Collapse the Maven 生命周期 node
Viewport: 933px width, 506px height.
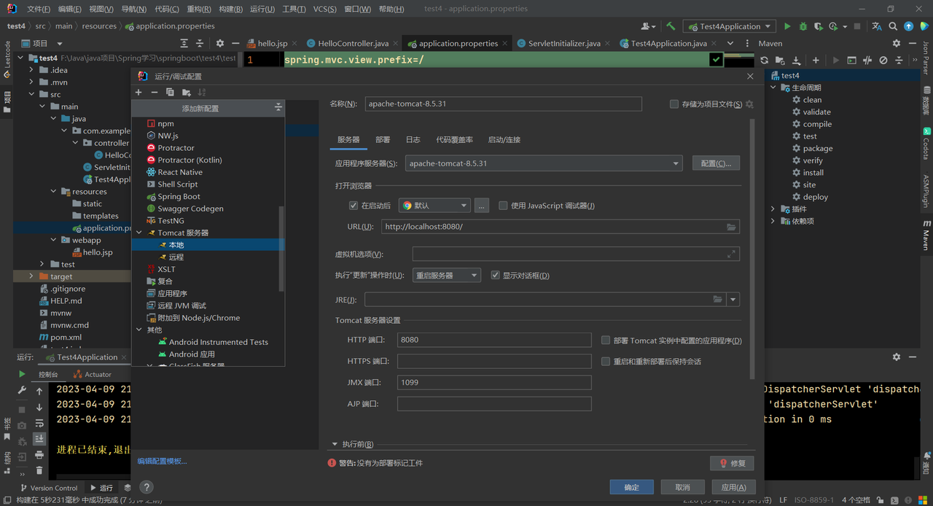[773, 87]
